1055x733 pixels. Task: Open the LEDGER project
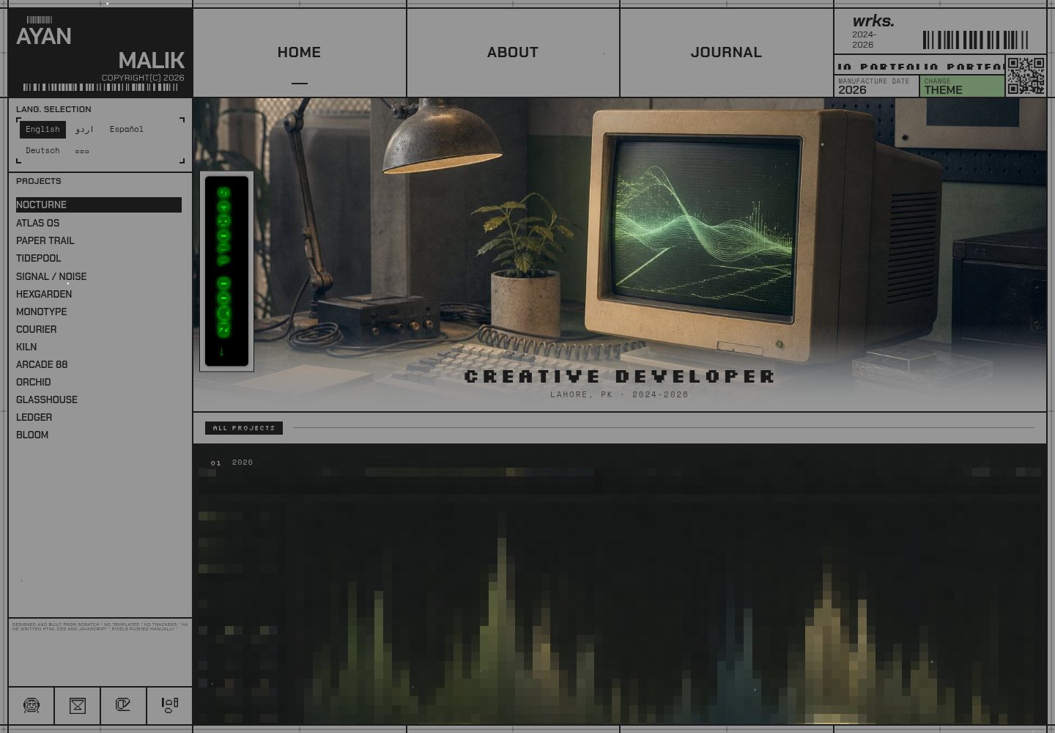pos(34,417)
